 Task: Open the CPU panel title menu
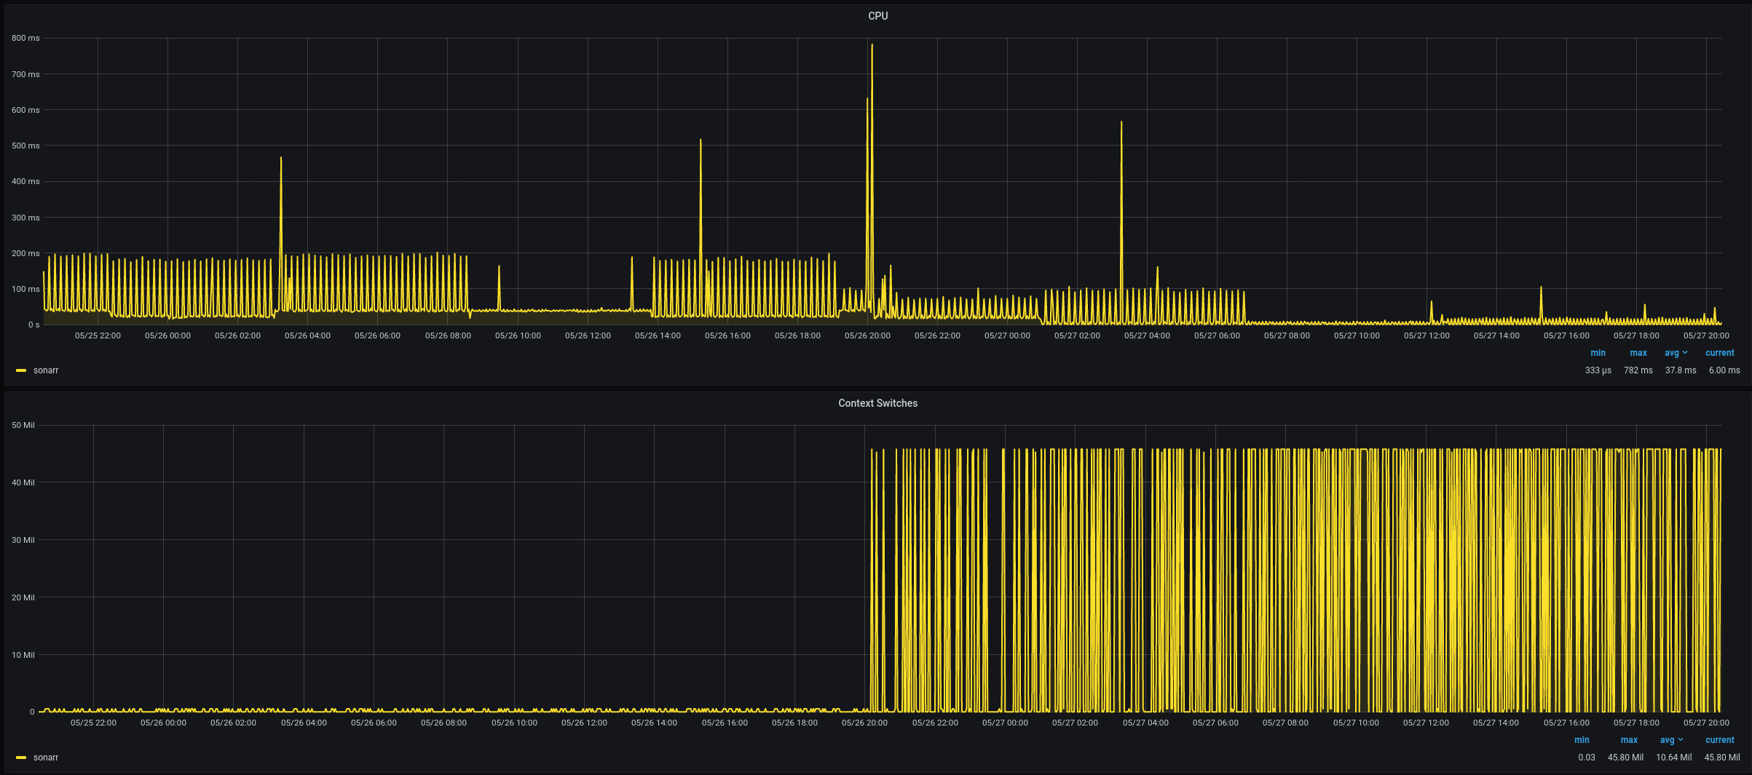(877, 16)
